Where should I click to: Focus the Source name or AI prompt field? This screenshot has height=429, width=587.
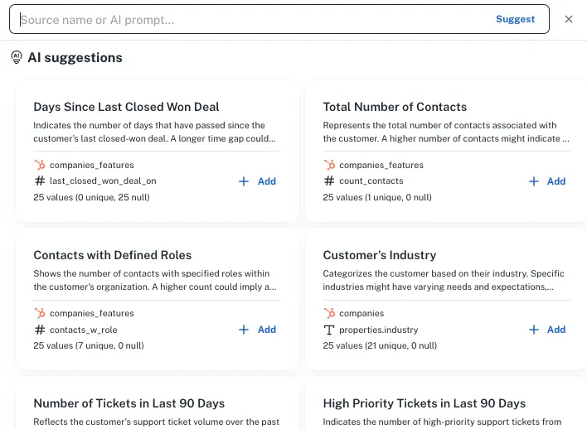click(x=249, y=20)
